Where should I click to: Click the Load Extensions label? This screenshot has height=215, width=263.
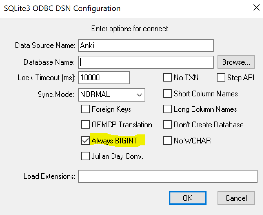pos(49,176)
